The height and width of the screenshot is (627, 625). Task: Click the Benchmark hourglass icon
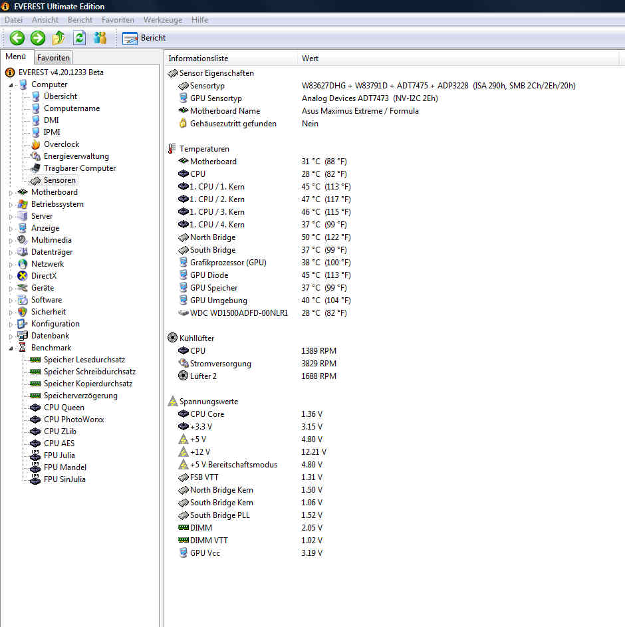point(23,348)
